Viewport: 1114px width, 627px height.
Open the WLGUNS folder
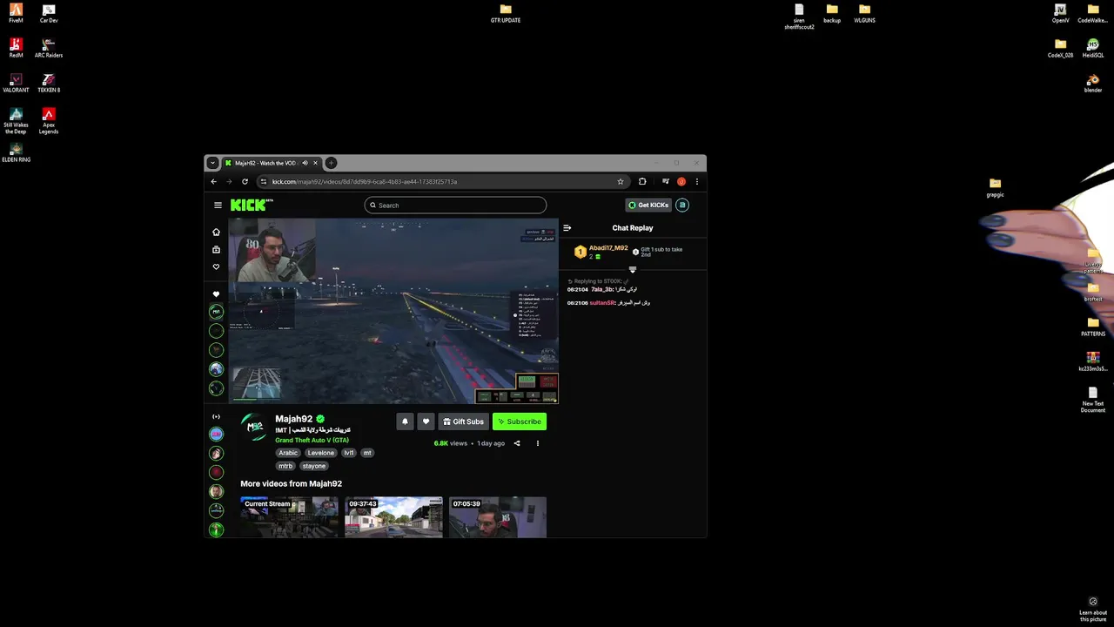[x=864, y=14]
